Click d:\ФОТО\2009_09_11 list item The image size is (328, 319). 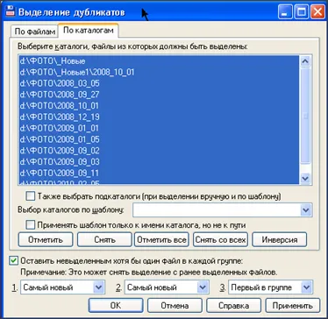click(160, 174)
